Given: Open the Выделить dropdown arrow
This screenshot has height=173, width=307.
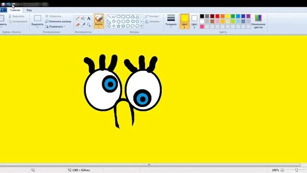Looking at the screenshot, I should 37,27.
